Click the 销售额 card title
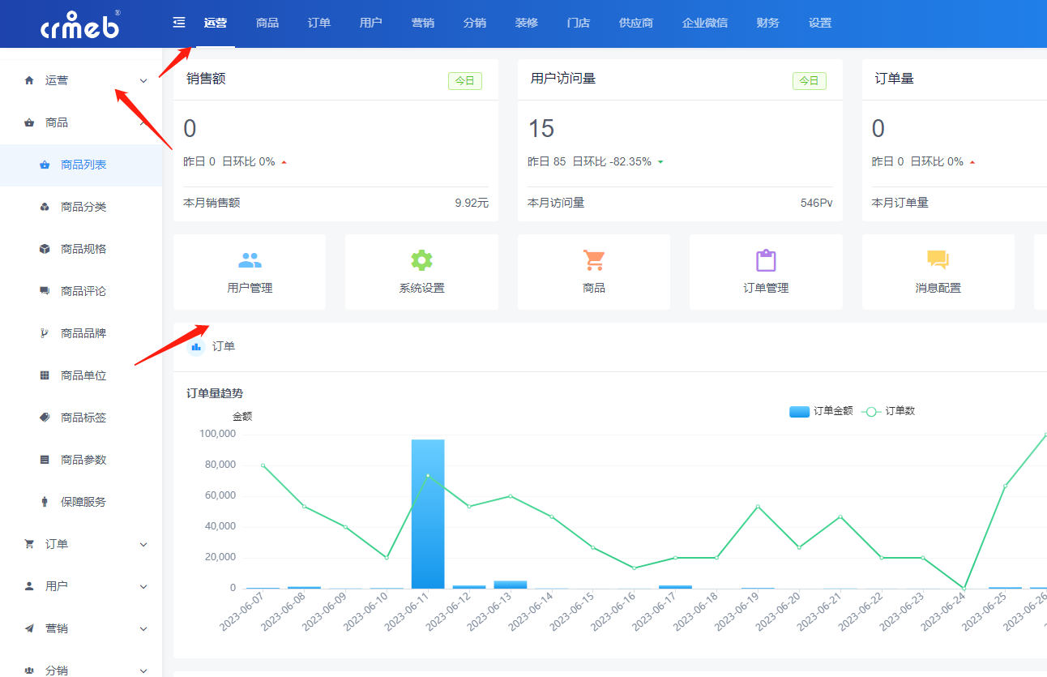The width and height of the screenshot is (1047, 677). pyautogui.click(x=206, y=79)
